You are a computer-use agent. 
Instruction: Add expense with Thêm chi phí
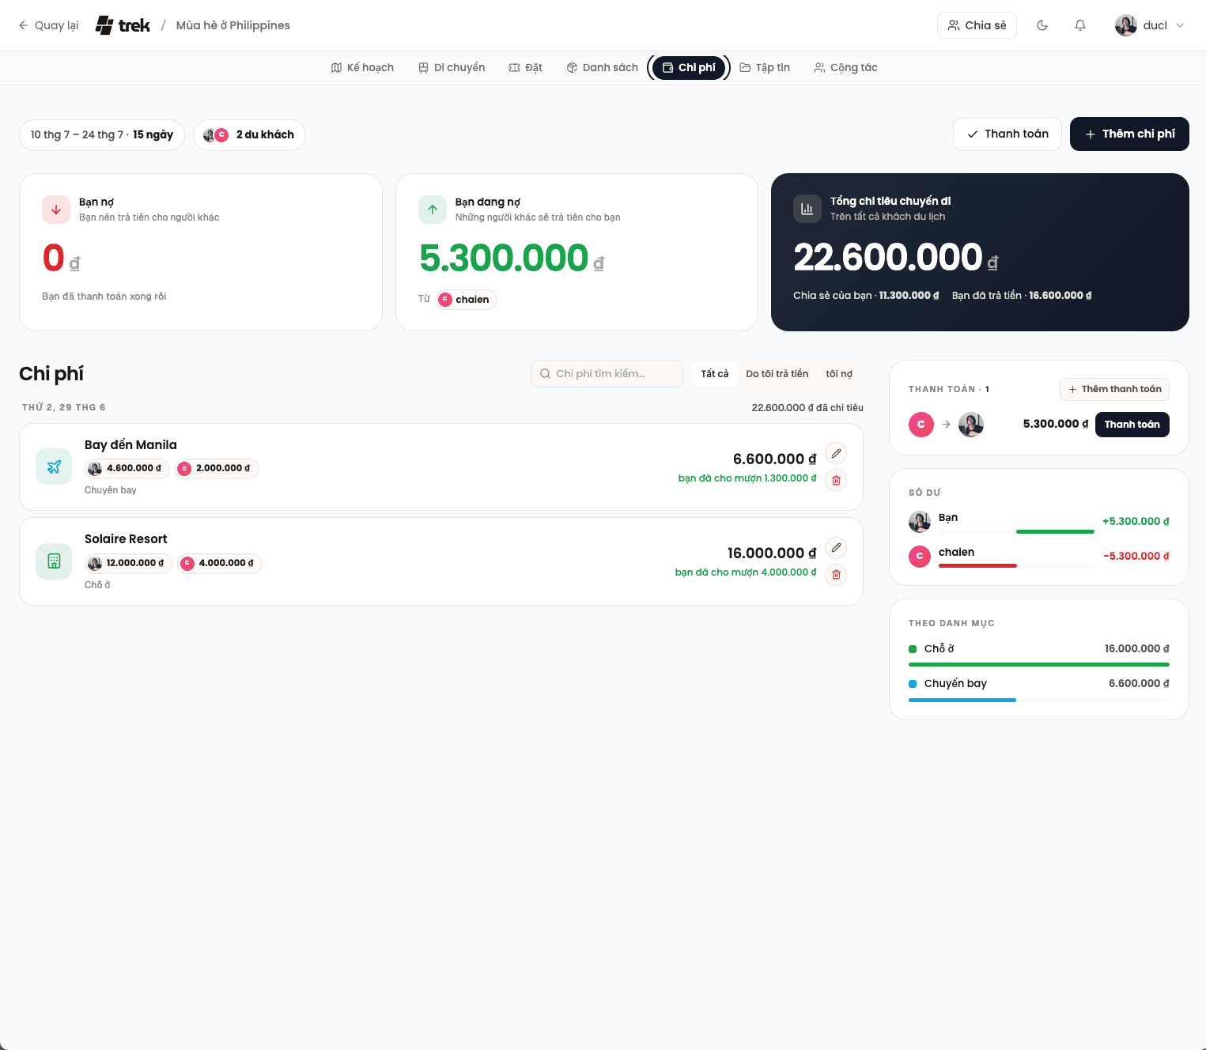tap(1129, 134)
